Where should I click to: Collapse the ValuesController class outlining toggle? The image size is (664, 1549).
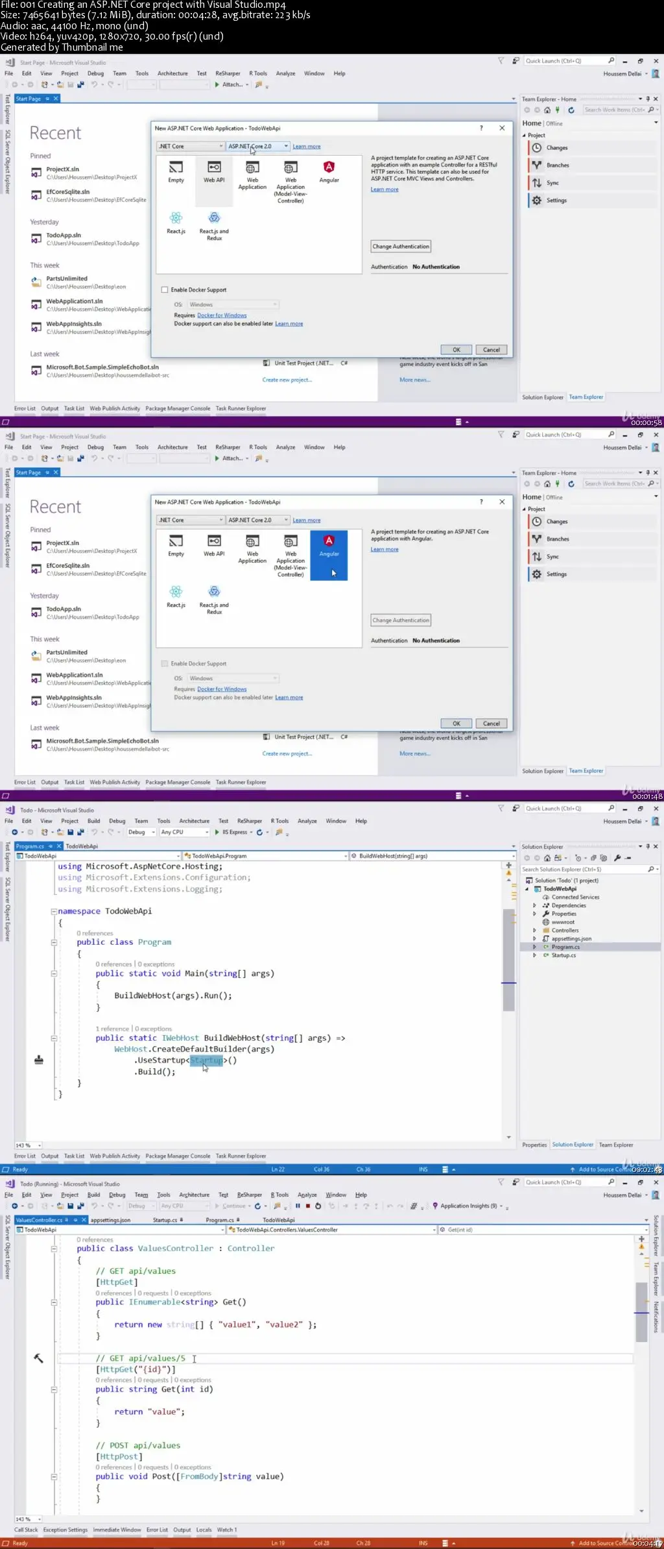pos(54,1249)
